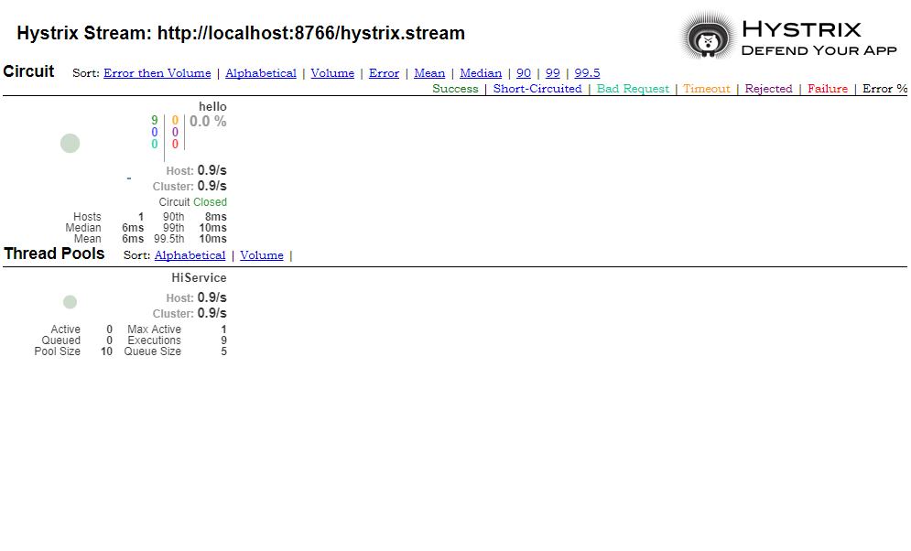
Task: Click the Pool Size value 10
Action: click(106, 351)
